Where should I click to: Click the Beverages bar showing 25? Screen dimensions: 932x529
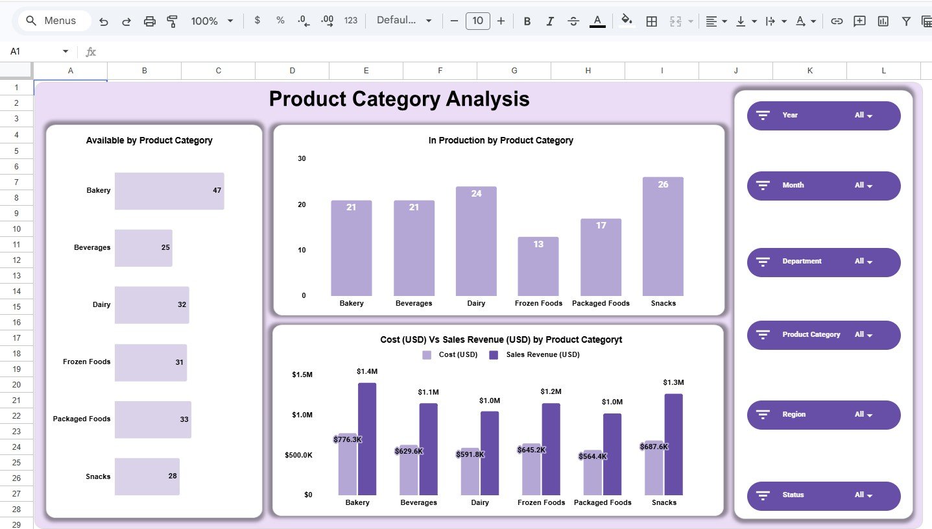143,248
